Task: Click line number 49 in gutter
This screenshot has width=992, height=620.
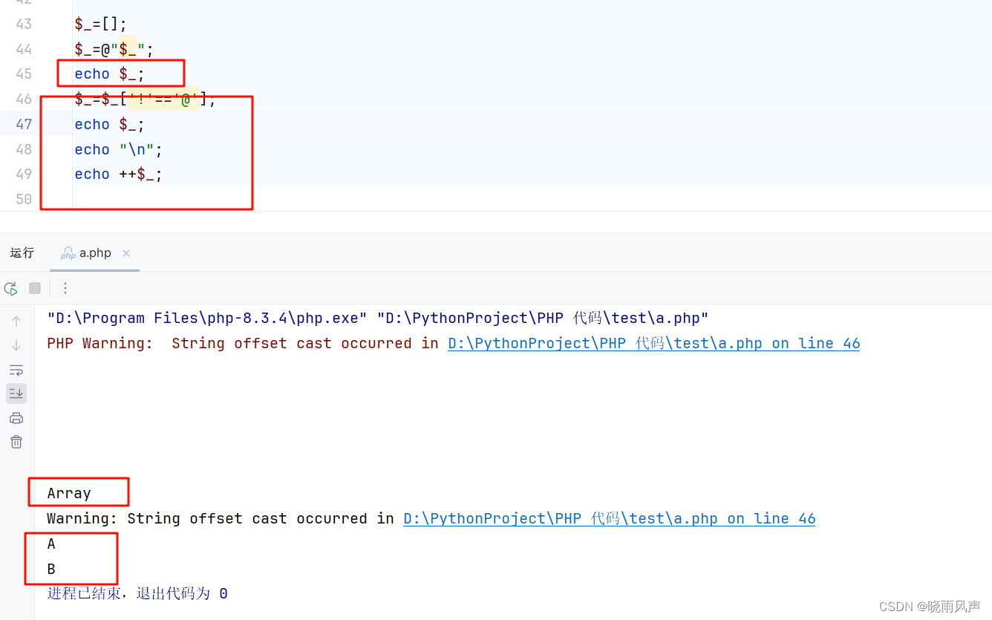Action: tap(24, 174)
